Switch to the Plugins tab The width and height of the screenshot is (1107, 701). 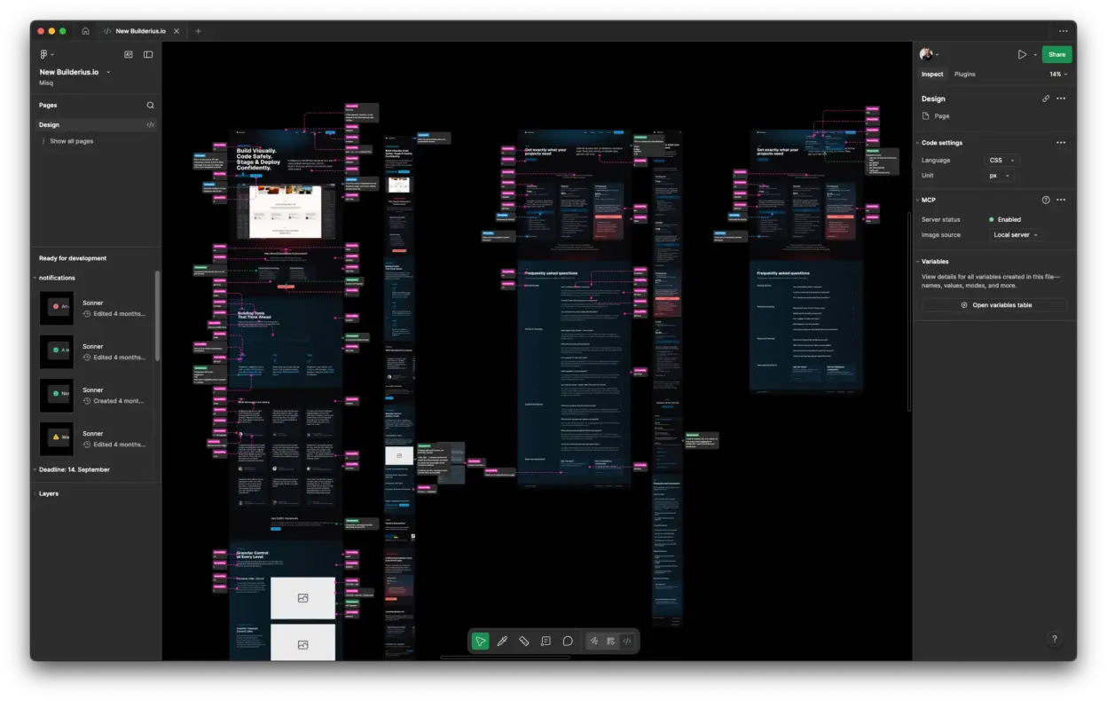pos(964,74)
